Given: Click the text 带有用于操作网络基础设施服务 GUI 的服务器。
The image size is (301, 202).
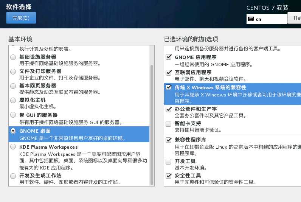Looking at the screenshot, I should (x=71, y=122).
